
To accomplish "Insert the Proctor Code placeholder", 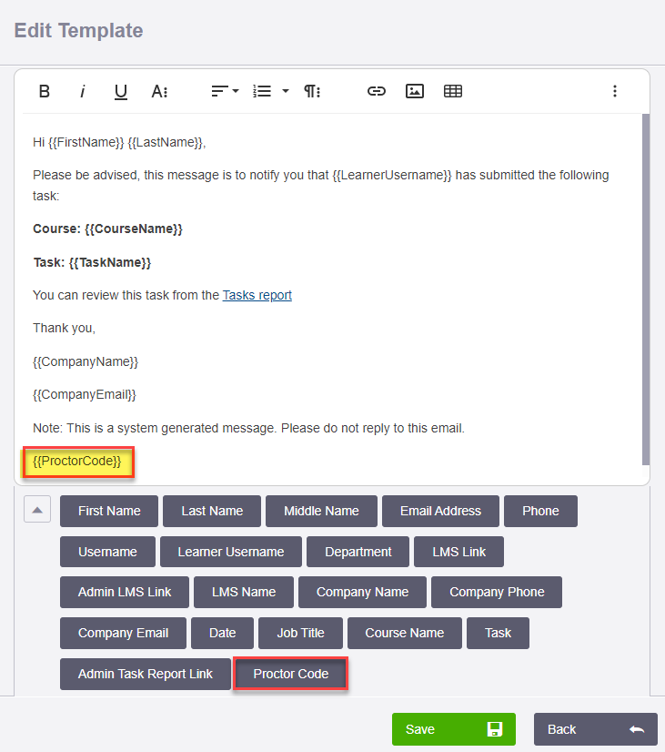I will 291,674.
